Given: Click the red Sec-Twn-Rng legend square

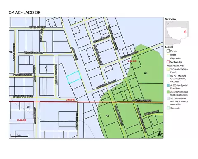Looking at the screenshot, I should click(x=168, y=62).
